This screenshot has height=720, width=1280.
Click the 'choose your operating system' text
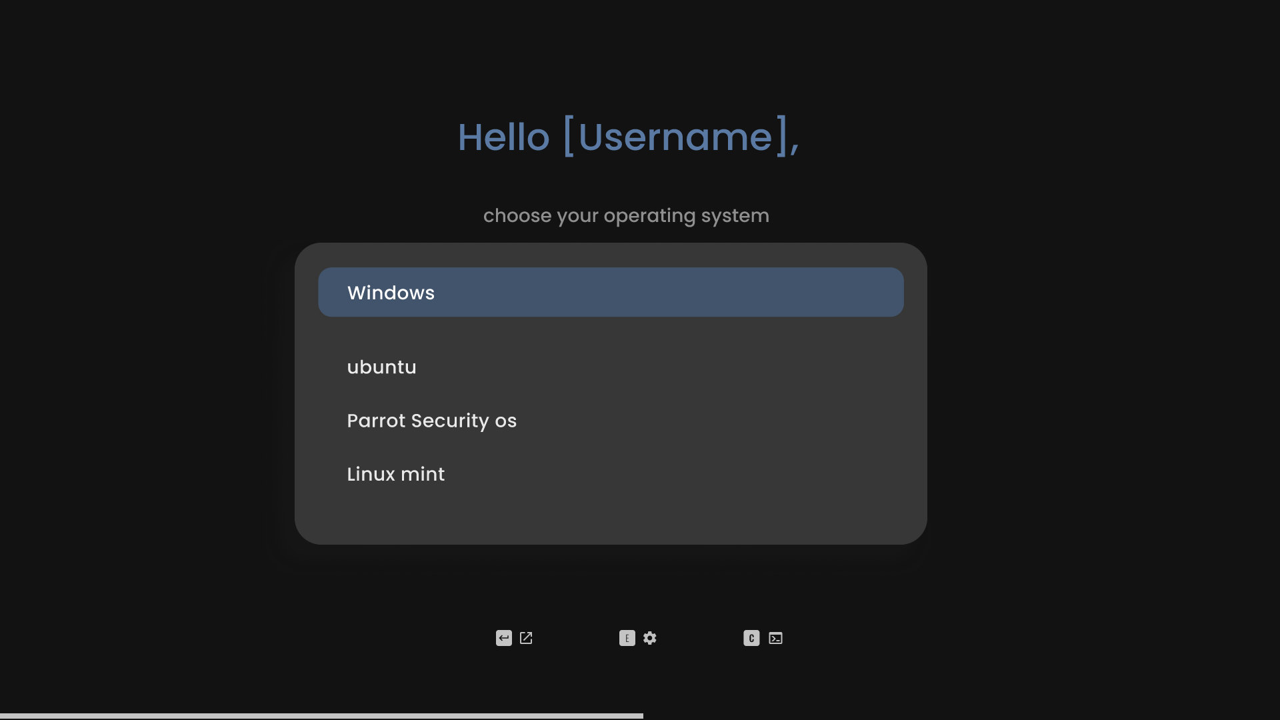(x=626, y=215)
